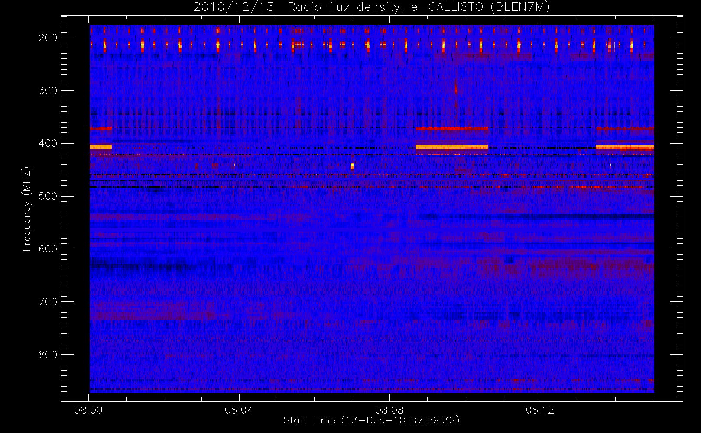Click the 'Start Time (13-Dec-10 07:59:39)' x-axis label
The height and width of the screenshot is (433, 701).
click(x=371, y=420)
